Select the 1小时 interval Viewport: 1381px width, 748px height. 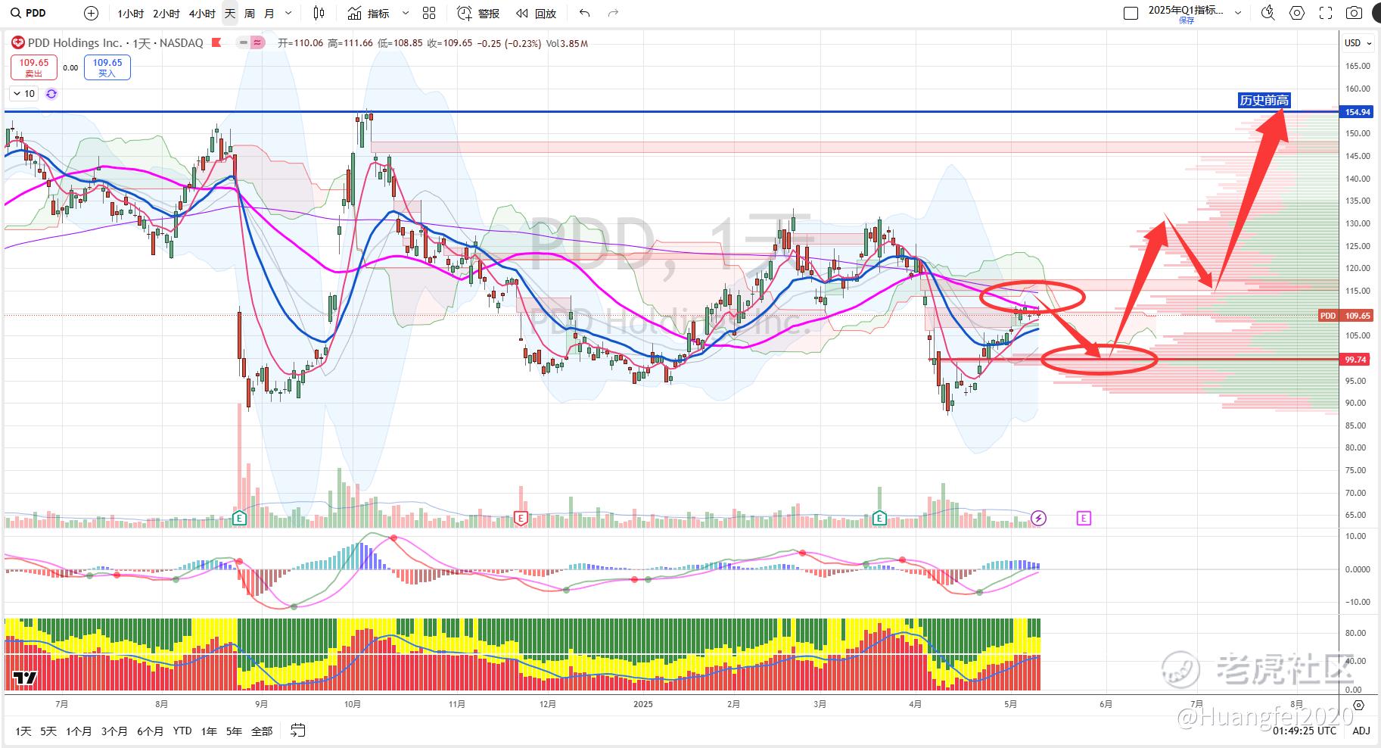pos(130,14)
